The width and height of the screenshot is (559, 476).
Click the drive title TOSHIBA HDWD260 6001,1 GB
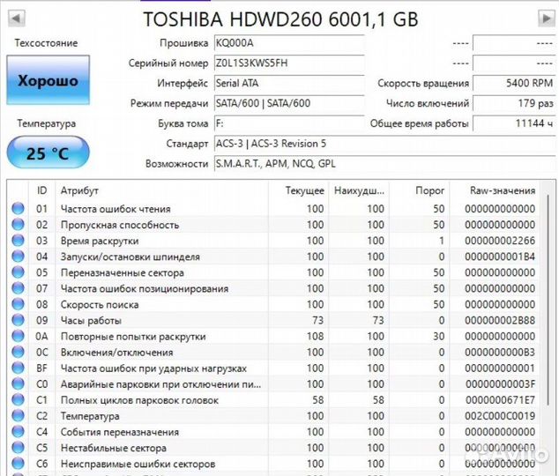[x=280, y=19]
